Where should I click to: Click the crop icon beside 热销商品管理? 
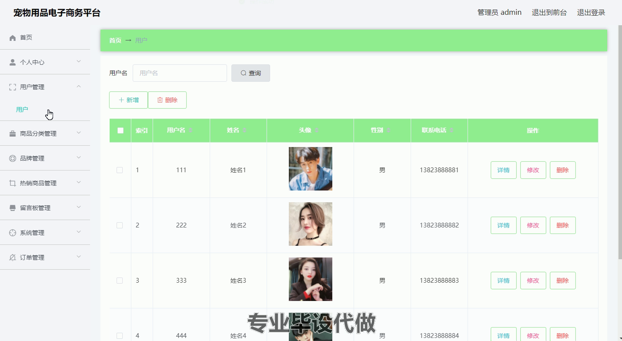(x=13, y=184)
